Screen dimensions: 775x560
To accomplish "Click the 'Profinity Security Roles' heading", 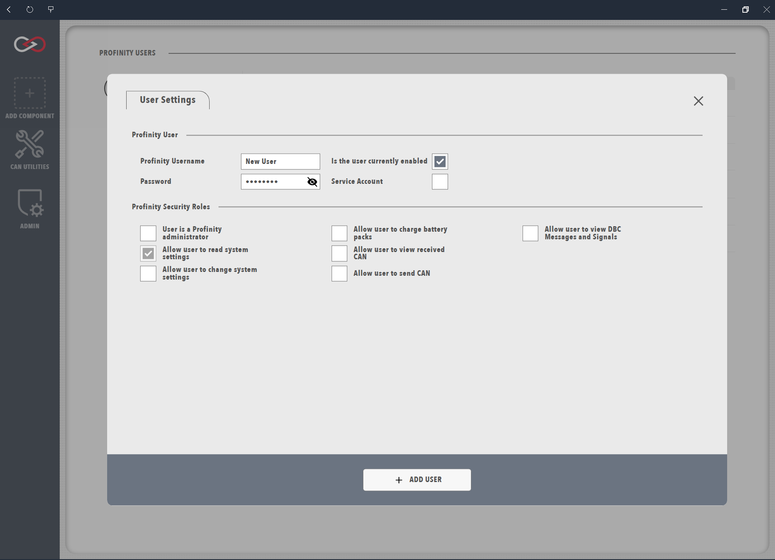I will pos(171,207).
